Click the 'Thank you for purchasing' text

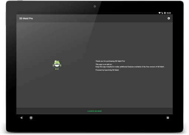point(110,61)
